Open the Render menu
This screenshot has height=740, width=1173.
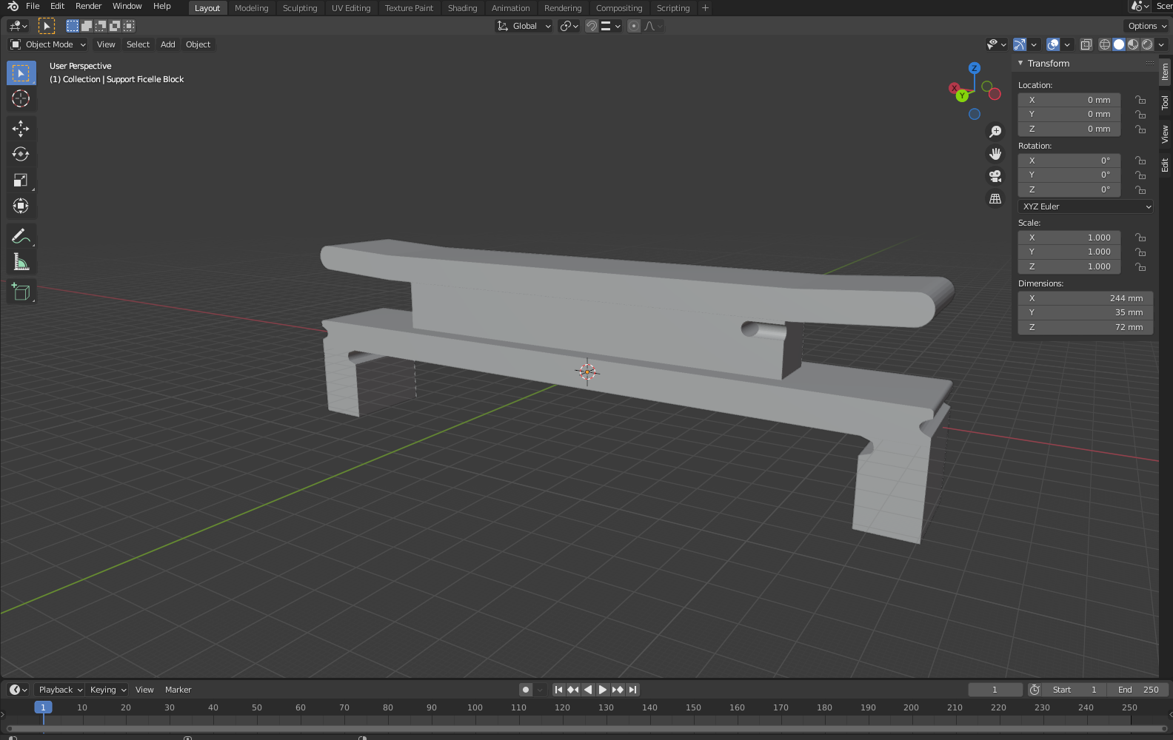tap(88, 6)
